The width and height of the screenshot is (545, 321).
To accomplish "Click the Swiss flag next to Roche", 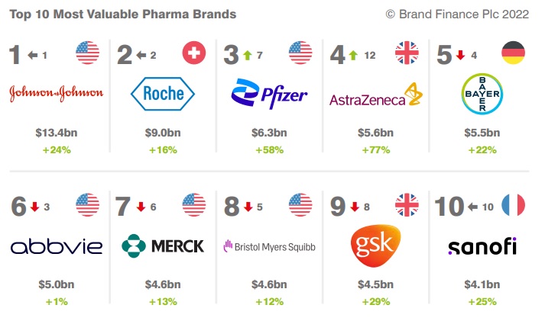I will point(194,53).
